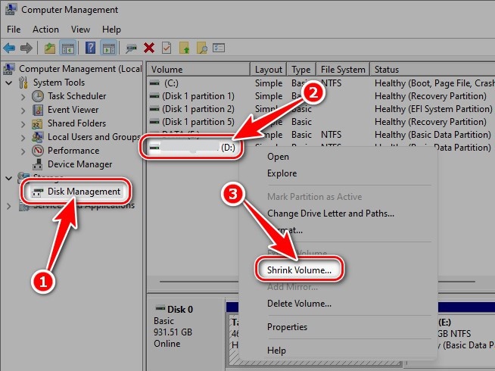
Task: Select Disk Management in the tree
Action: [83, 192]
